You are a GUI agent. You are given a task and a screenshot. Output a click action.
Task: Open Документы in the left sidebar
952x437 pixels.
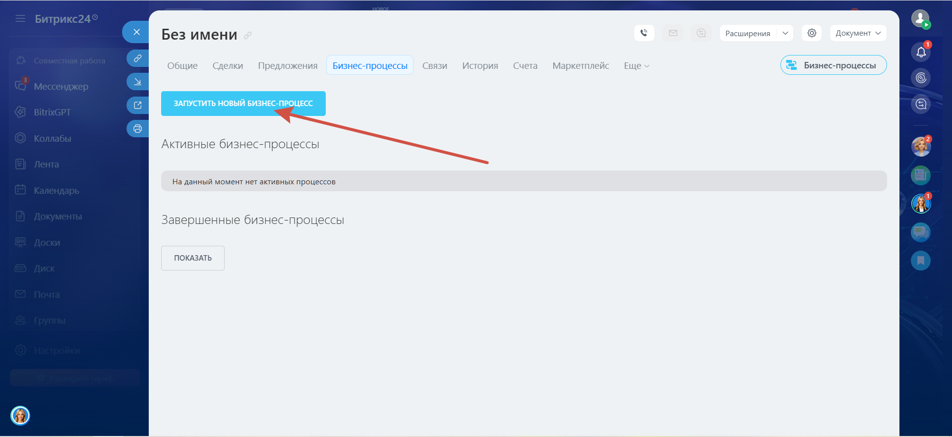58,216
